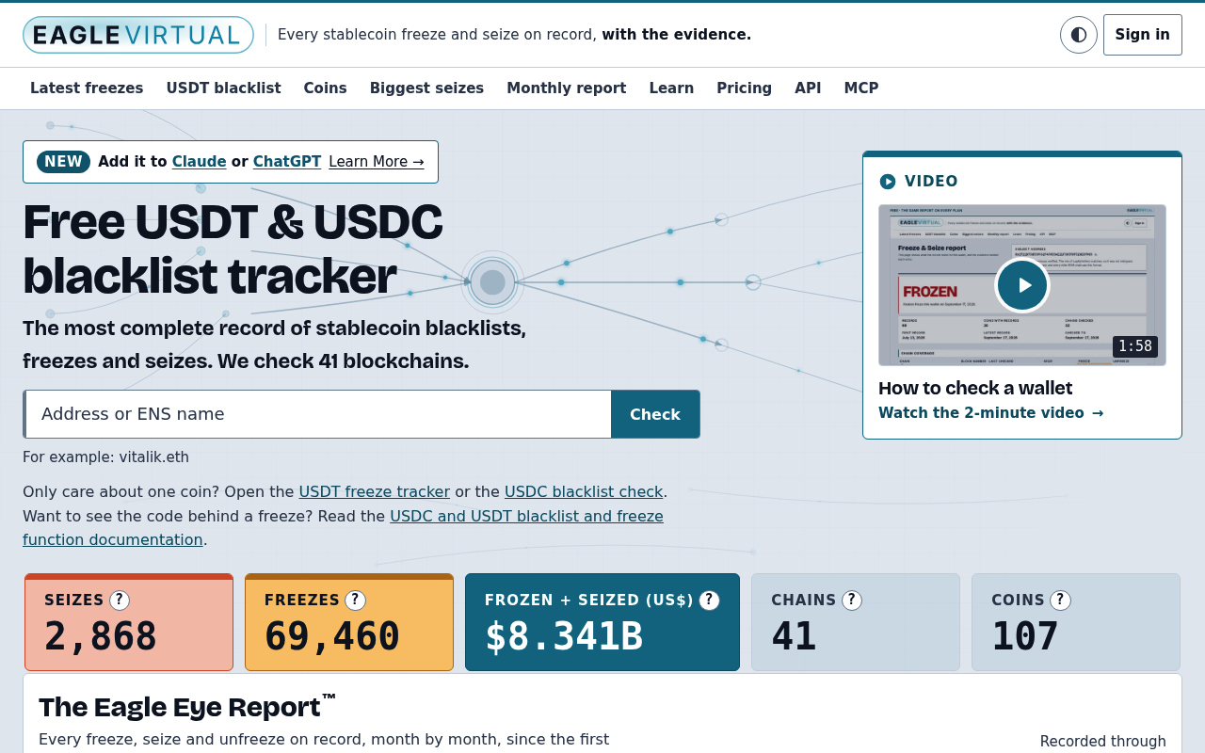This screenshot has width=1205, height=753.
Task: Open USDC blacklist check link
Action: 584,491
